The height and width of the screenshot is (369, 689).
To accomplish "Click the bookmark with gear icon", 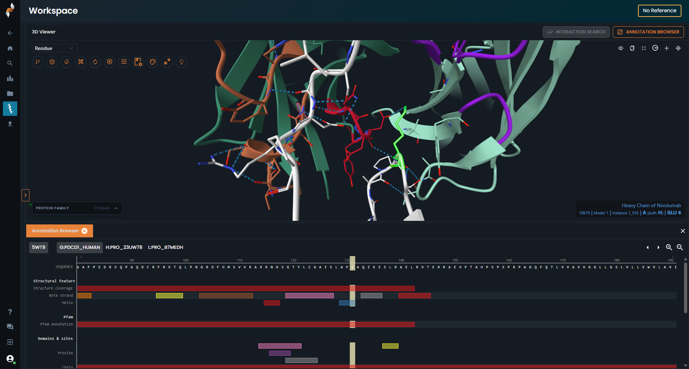I will 138,62.
